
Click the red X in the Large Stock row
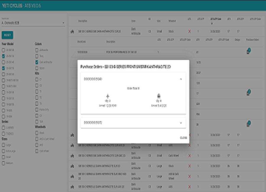coord(189,166)
